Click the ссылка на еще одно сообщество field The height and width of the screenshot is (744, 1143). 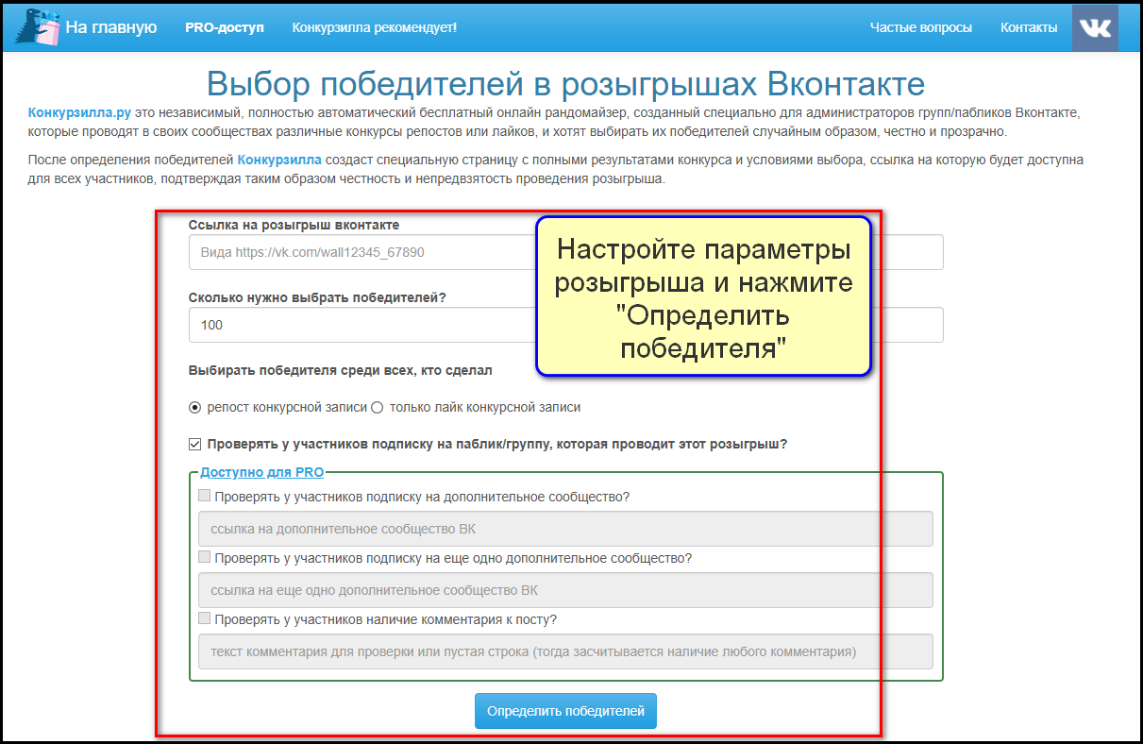[564, 590]
